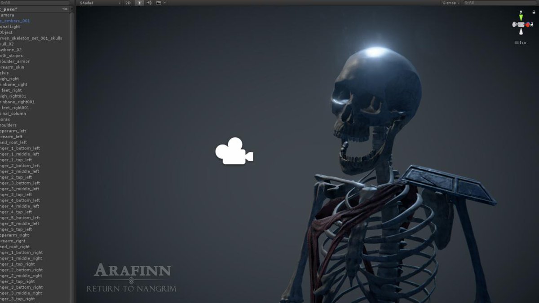Click the white bottom cone on orientation gizmo
The width and height of the screenshot is (539, 303).
pos(521,32)
